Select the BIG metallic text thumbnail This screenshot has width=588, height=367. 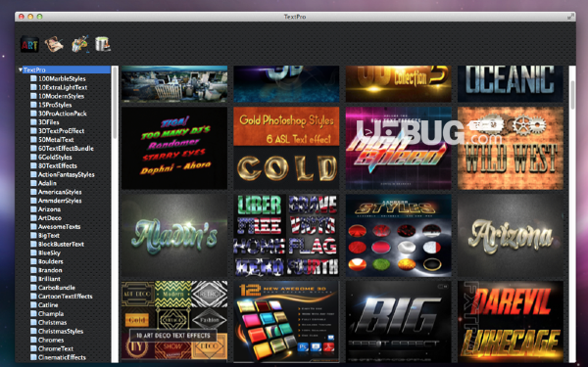[x=398, y=321]
